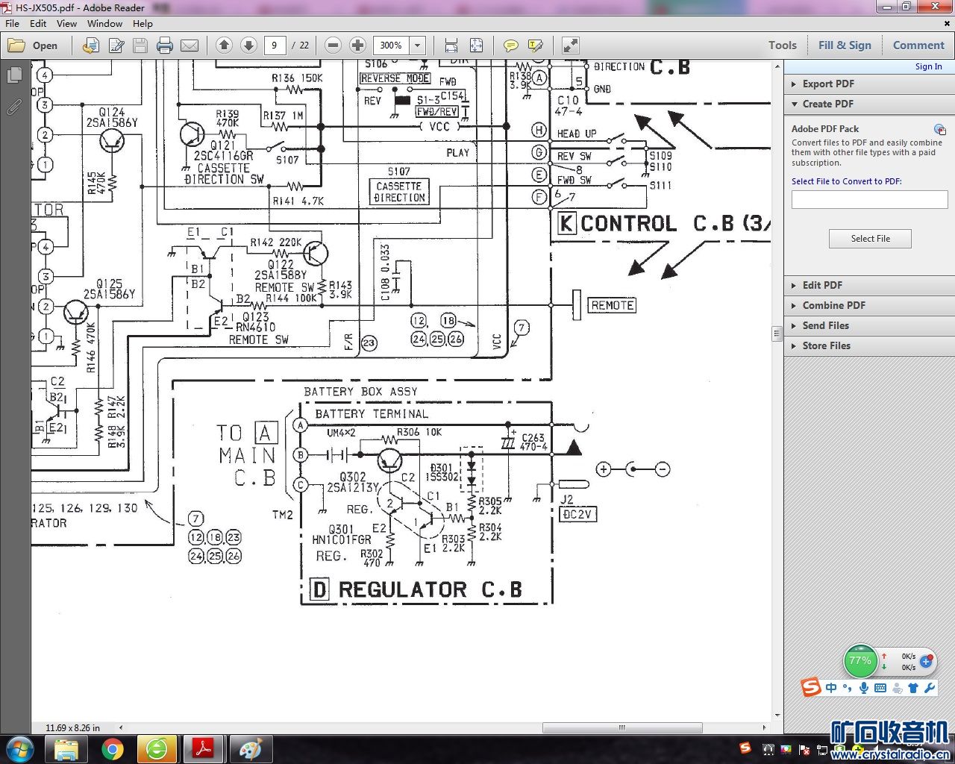Open Google Chrome from the taskbar
Viewport: 955px width, 764px height.
pos(113,749)
